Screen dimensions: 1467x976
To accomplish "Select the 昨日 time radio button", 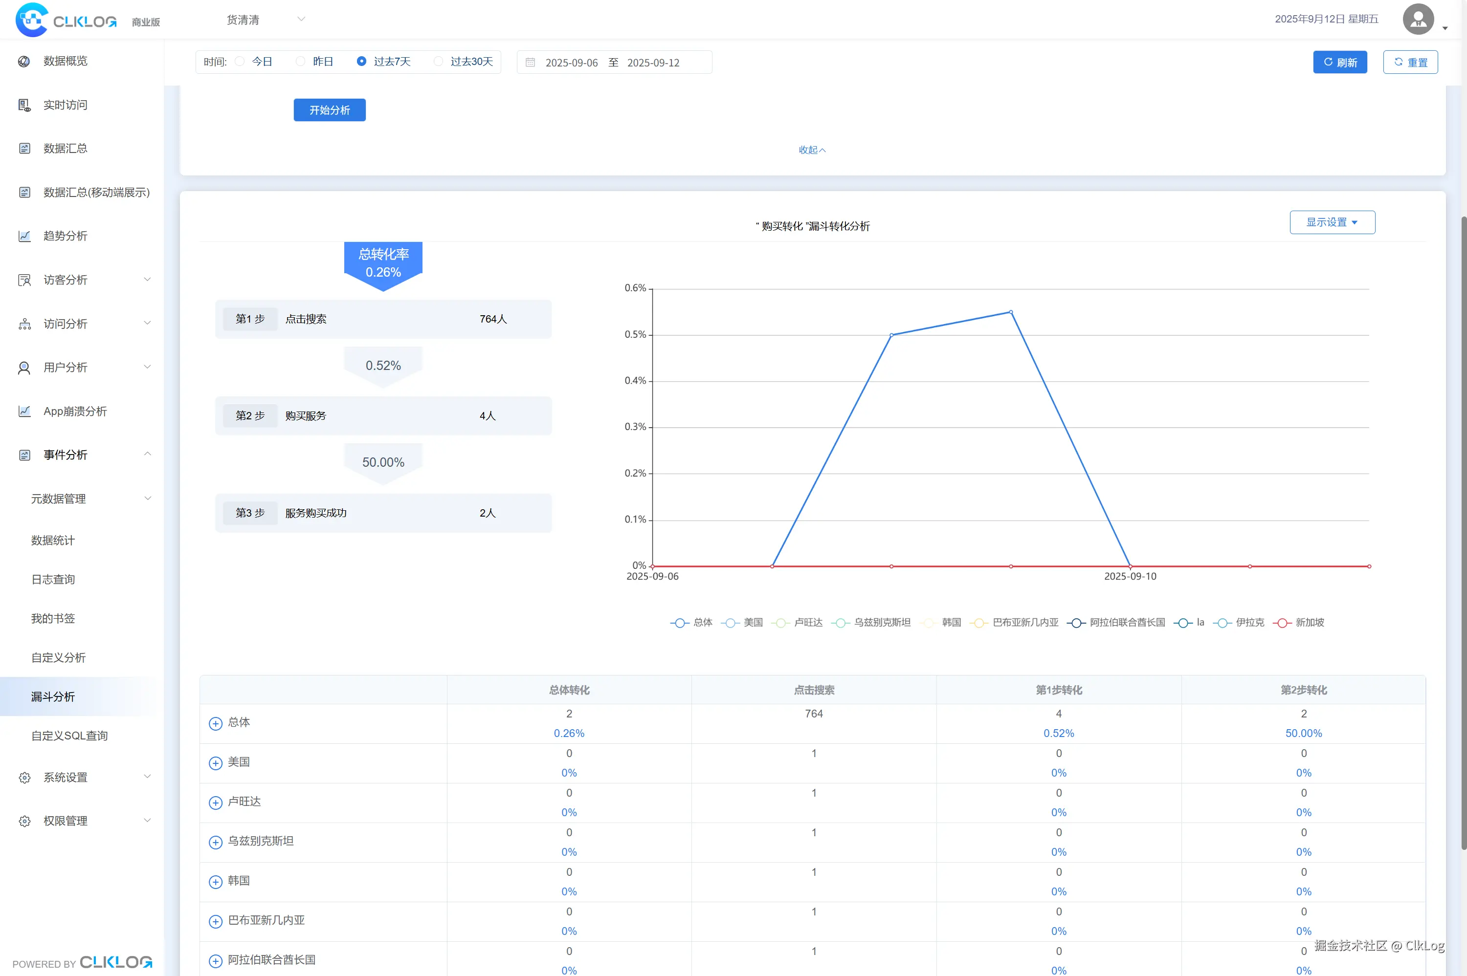I will 301,62.
